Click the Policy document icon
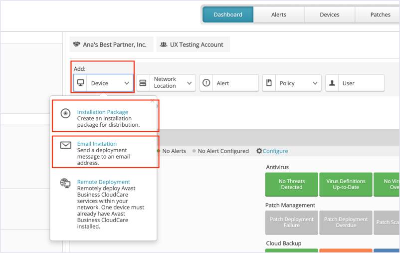 tap(269, 83)
